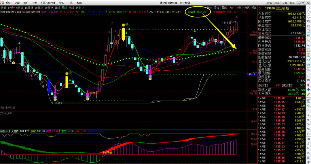Click the red-green list icon below down arrow
Viewport: 311px width, 164px height.
point(308,21)
